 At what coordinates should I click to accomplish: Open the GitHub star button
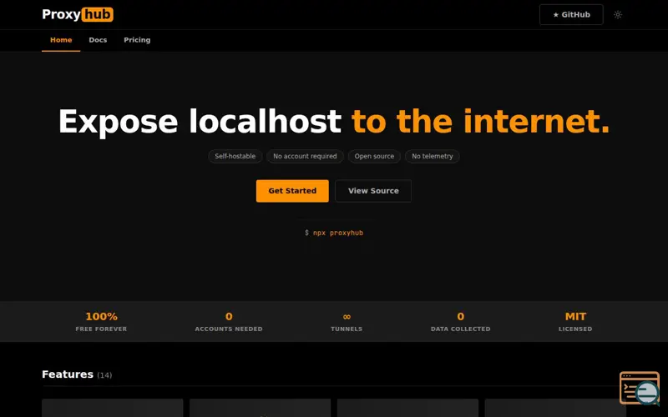coord(571,14)
